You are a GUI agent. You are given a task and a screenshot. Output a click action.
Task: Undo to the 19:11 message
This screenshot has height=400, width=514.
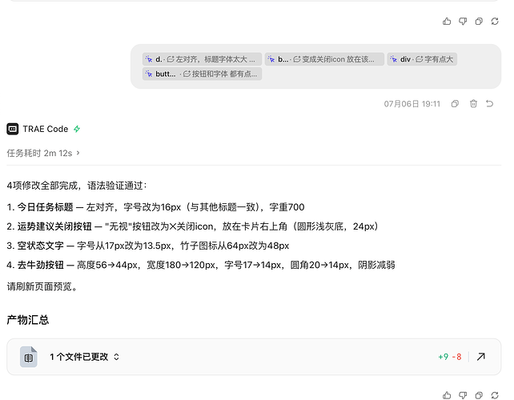490,104
